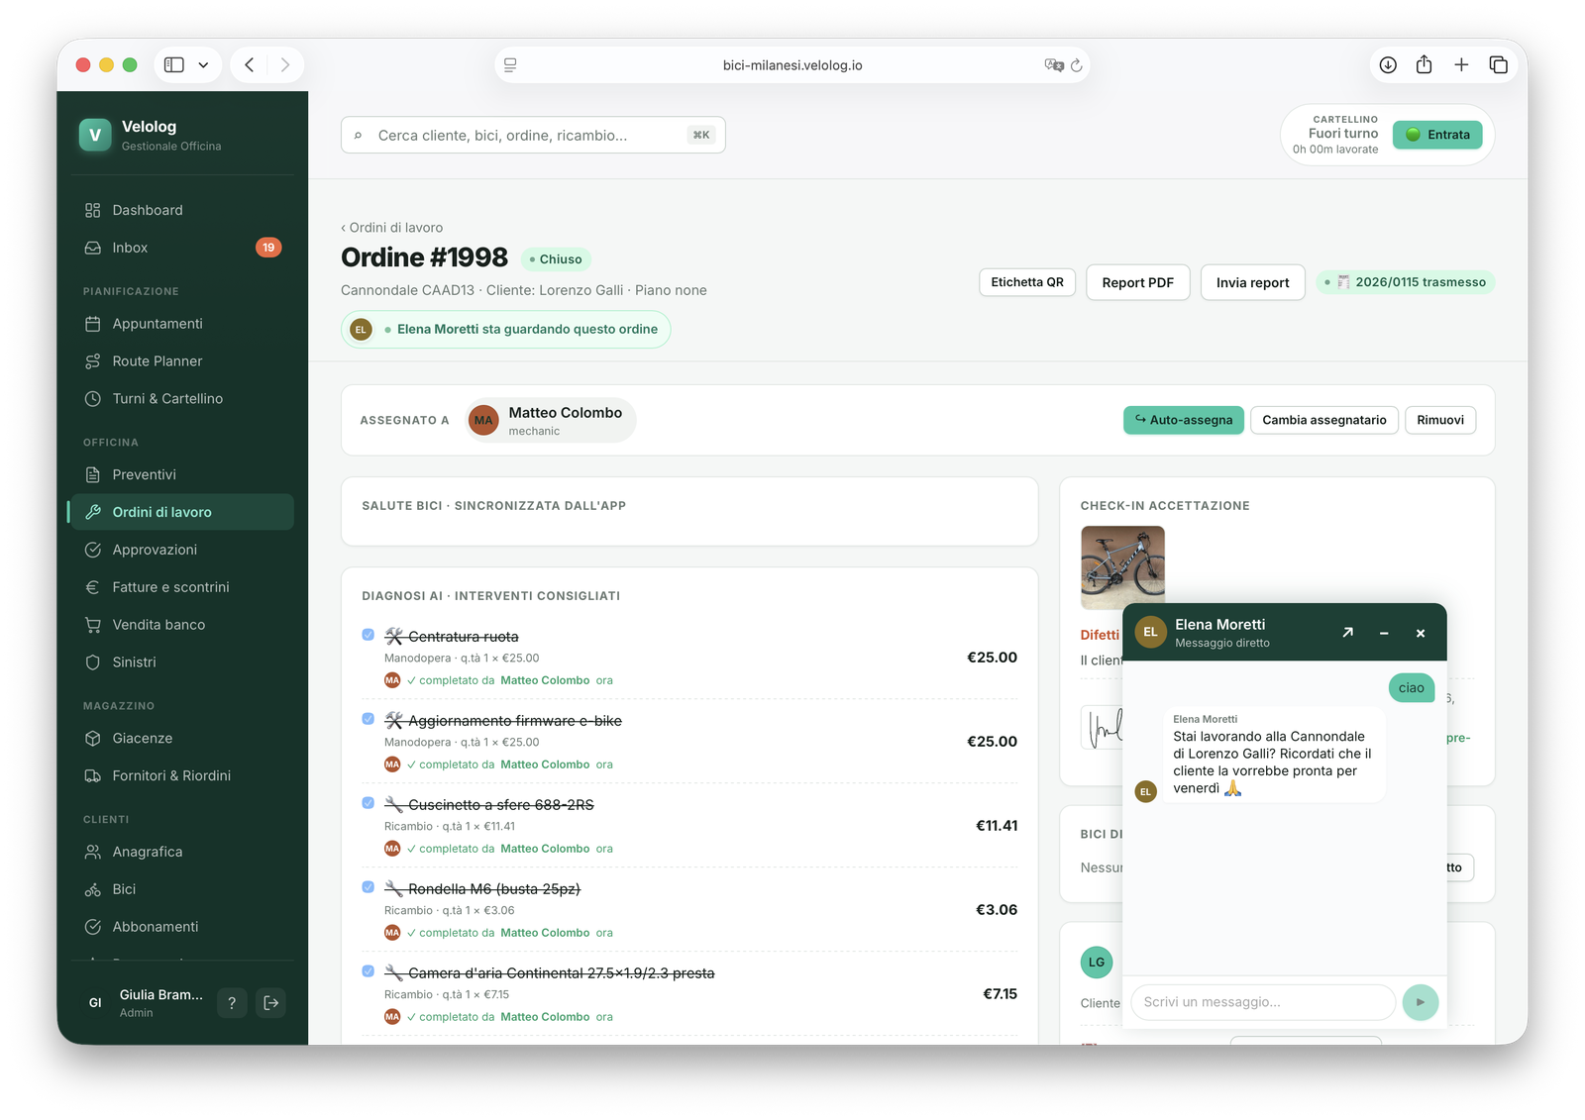Uncheck Rondella M6 (busta 25pz) item
The height and width of the screenshot is (1120, 1585).
(x=369, y=887)
